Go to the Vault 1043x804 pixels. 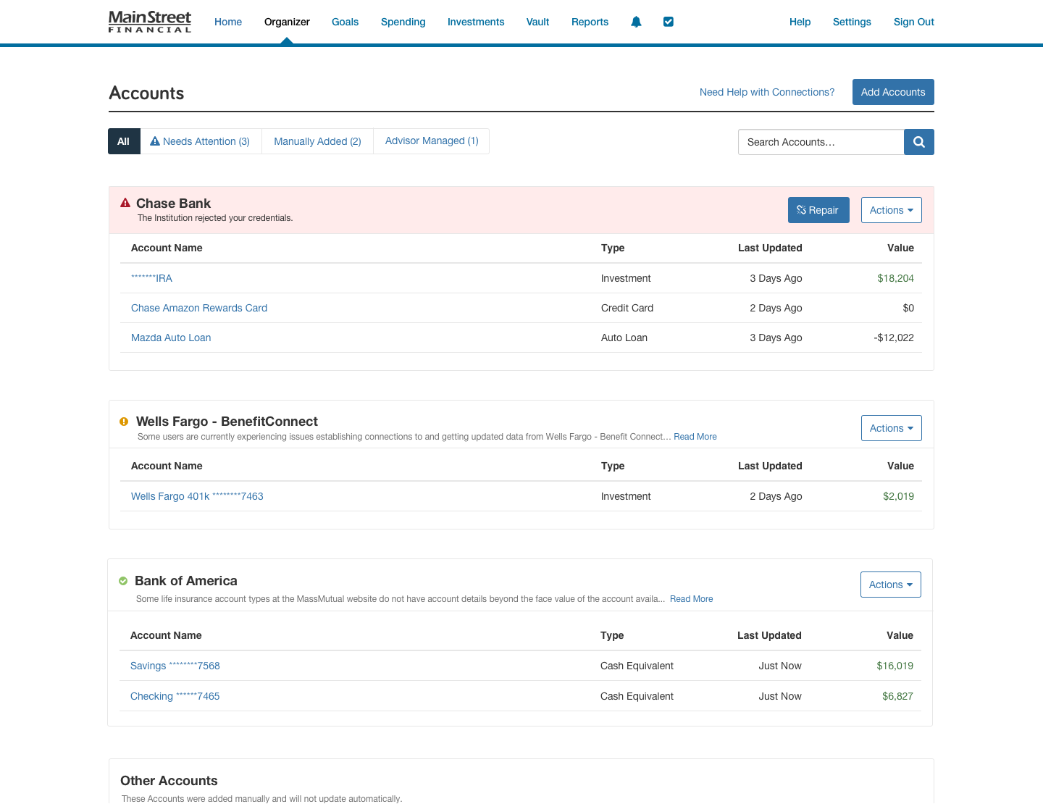tap(537, 22)
